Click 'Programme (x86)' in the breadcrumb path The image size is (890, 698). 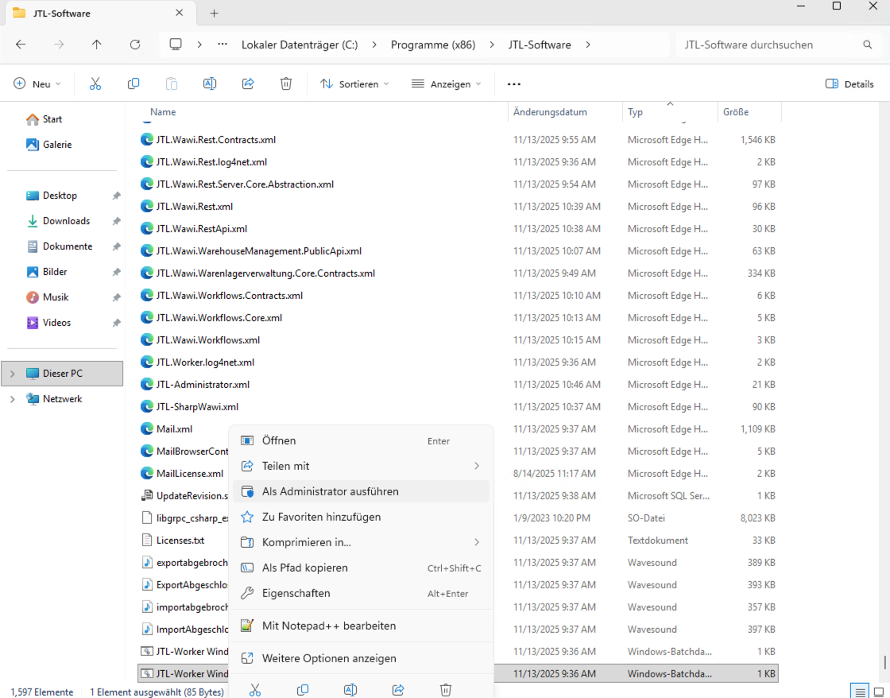432,45
